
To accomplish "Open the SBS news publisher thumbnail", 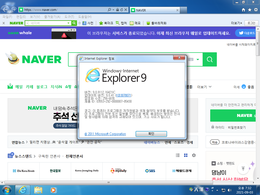I will (x=150, y=171).
